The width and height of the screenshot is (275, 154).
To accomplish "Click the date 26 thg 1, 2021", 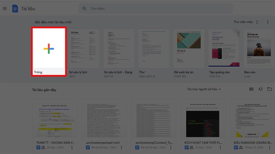I will point(55,147).
